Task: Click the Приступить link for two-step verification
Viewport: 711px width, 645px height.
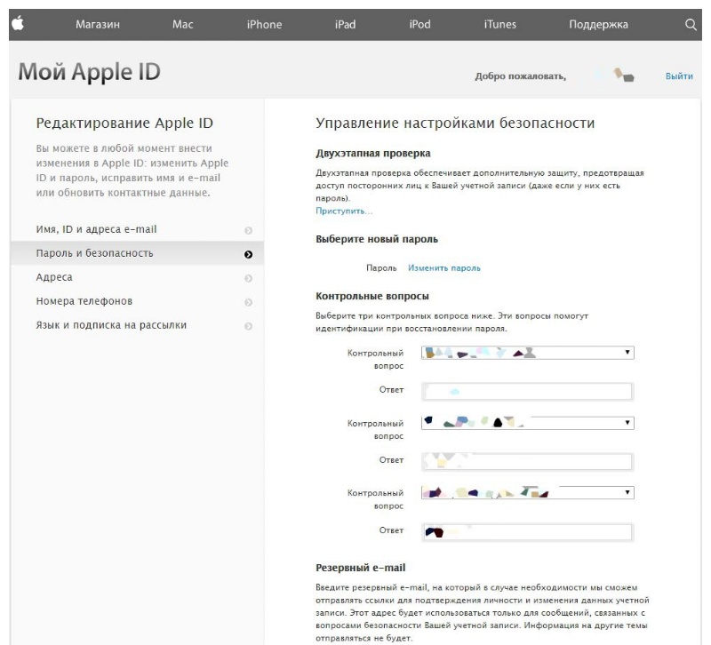Action: 344,211
